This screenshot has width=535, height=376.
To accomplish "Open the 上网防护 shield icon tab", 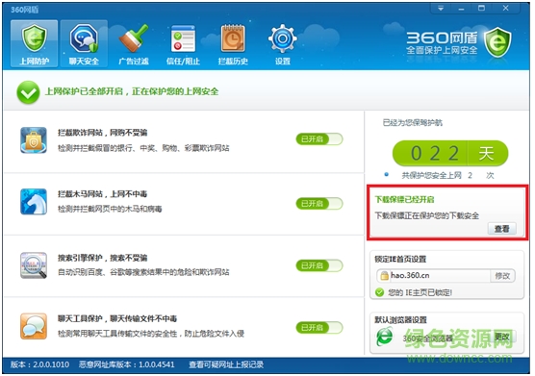I will pyautogui.click(x=34, y=43).
